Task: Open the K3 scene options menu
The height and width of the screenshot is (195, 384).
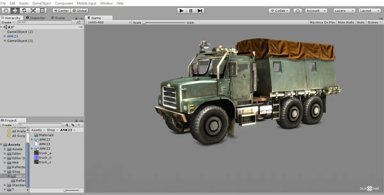Action: point(81,27)
